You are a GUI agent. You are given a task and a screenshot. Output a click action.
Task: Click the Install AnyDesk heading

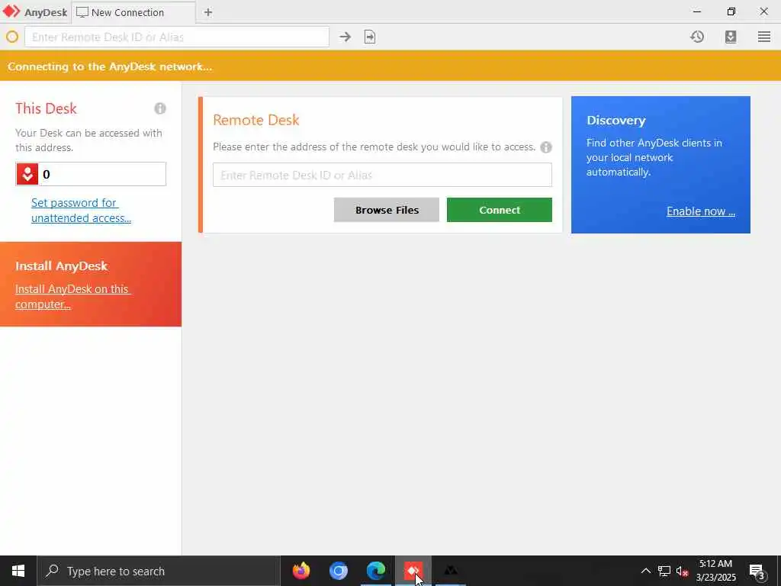point(61,266)
